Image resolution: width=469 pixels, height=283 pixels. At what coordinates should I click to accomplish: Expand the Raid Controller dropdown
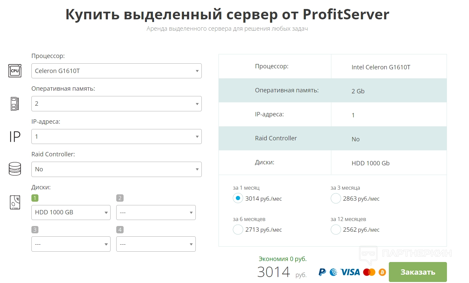(116, 169)
